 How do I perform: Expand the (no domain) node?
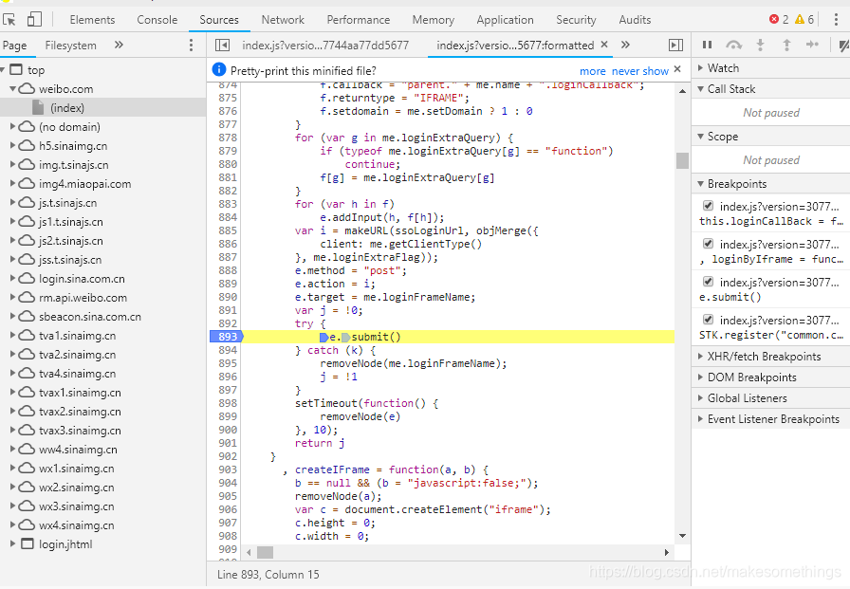(x=12, y=127)
